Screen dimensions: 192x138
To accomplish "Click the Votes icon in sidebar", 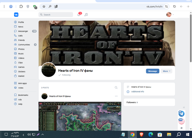I will [15, 88].
